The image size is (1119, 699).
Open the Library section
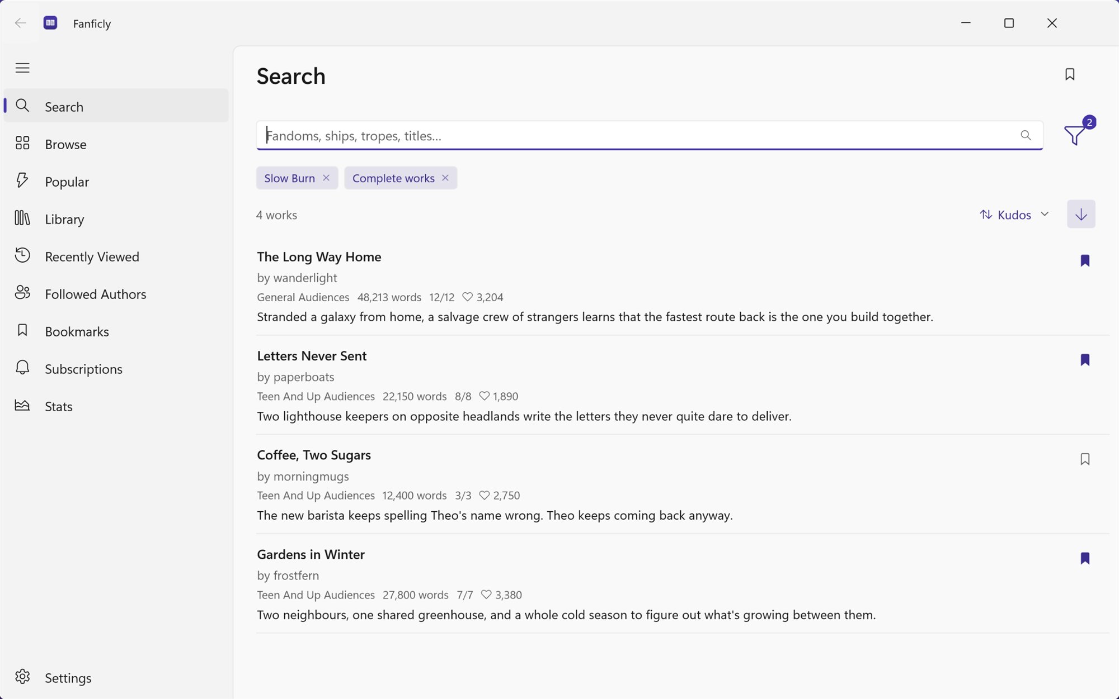[x=116, y=218]
